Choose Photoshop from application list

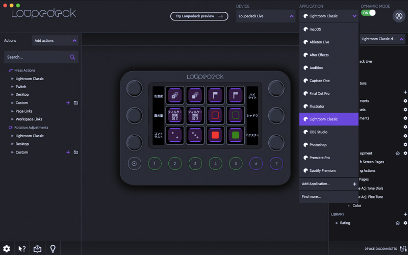[329, 145]
